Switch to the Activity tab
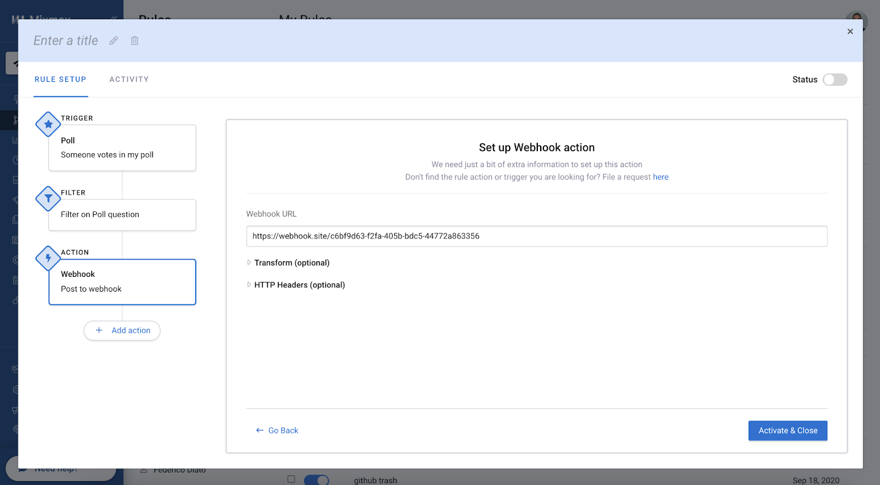Image resolution: width=880 pixels, height=485 pixels. point(129,80)
